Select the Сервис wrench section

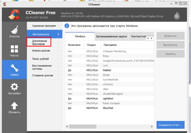coord(14,70)
